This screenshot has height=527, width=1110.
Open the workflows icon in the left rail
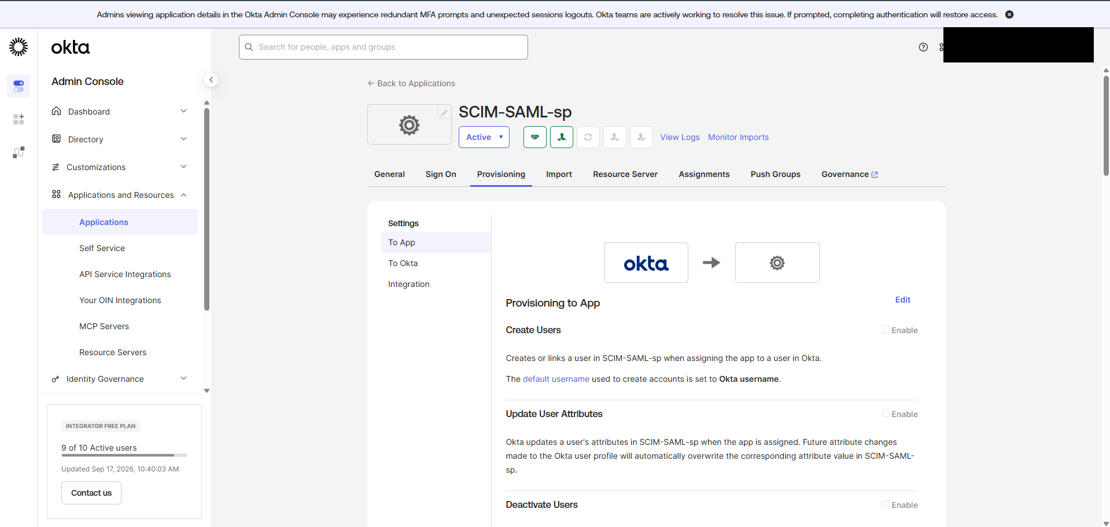point(19,152)
